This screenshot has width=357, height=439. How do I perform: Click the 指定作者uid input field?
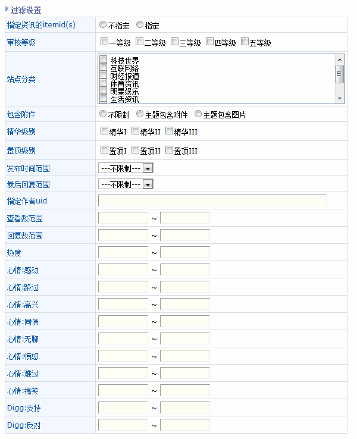(212, 200)
